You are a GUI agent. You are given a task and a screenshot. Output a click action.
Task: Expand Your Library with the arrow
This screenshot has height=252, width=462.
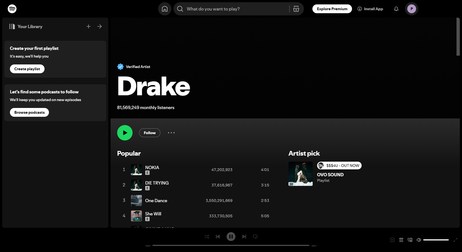pyautogui.click(x=100, y=26)
